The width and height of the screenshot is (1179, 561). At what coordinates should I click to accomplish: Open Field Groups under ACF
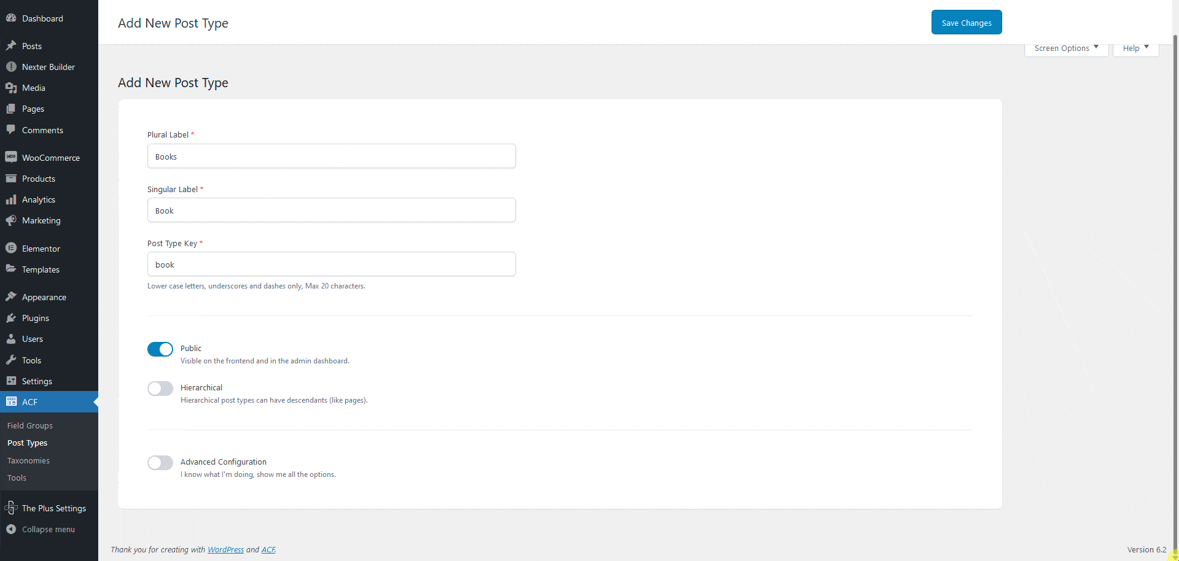pyautogui.click(x=29, y=425)
